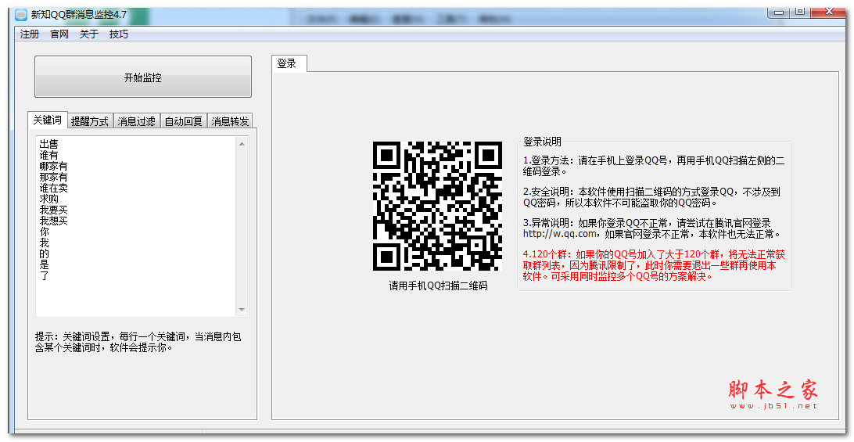Click keyword line 你
Viewport: 854px width, 442px height.
tap(44, 232)
